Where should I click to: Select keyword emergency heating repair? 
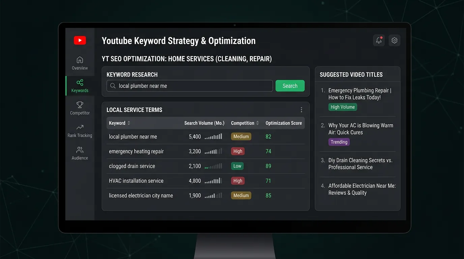[136, 151]
